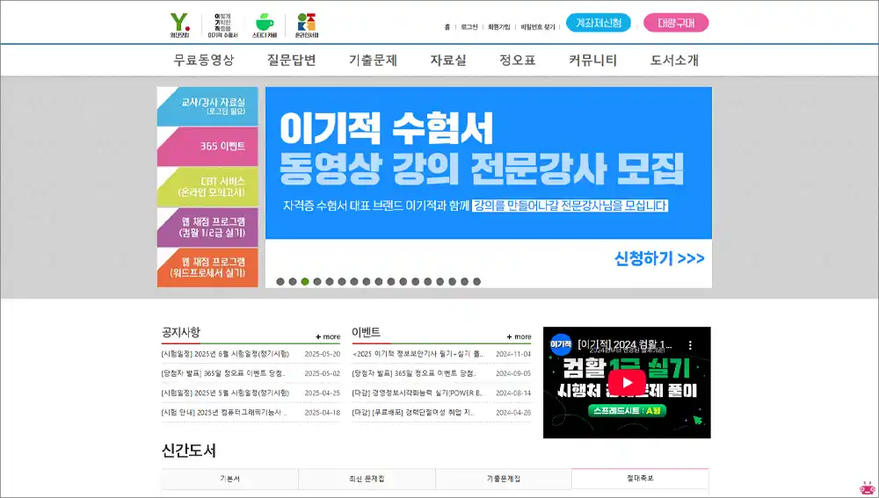Select the last banner carousel dot
879x498 pixels.
pyautogui.click(x=476, y=282)
